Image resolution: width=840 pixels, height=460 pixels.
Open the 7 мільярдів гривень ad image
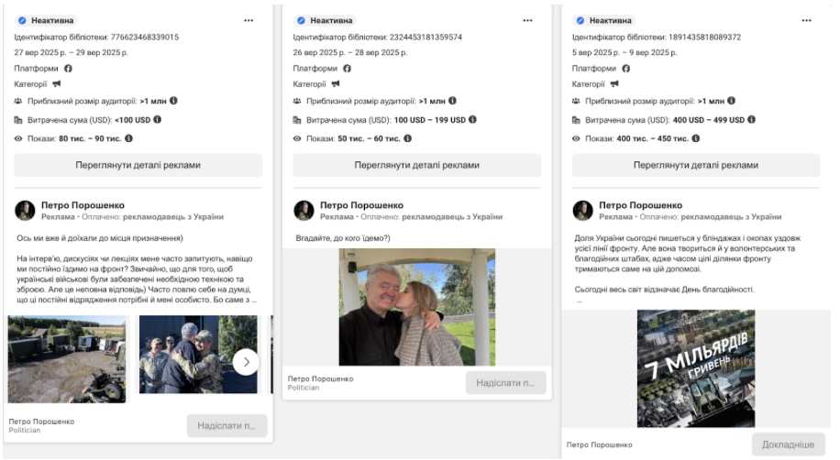pos(695,367)
